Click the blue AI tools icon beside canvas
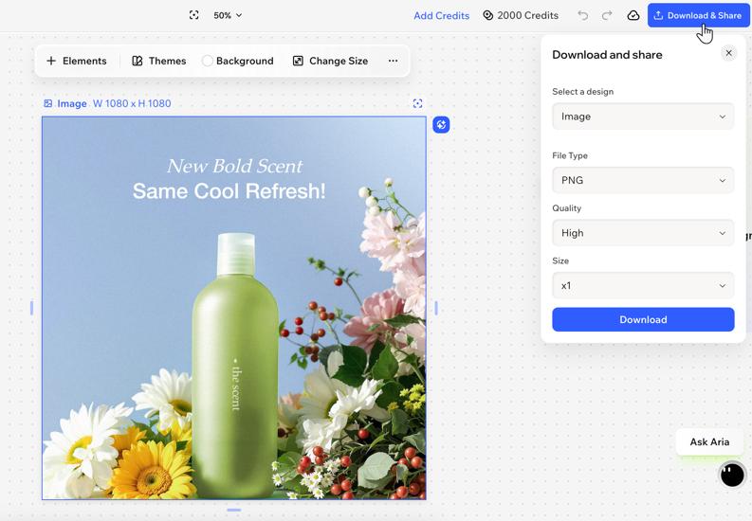 click(x=441, y=125)
